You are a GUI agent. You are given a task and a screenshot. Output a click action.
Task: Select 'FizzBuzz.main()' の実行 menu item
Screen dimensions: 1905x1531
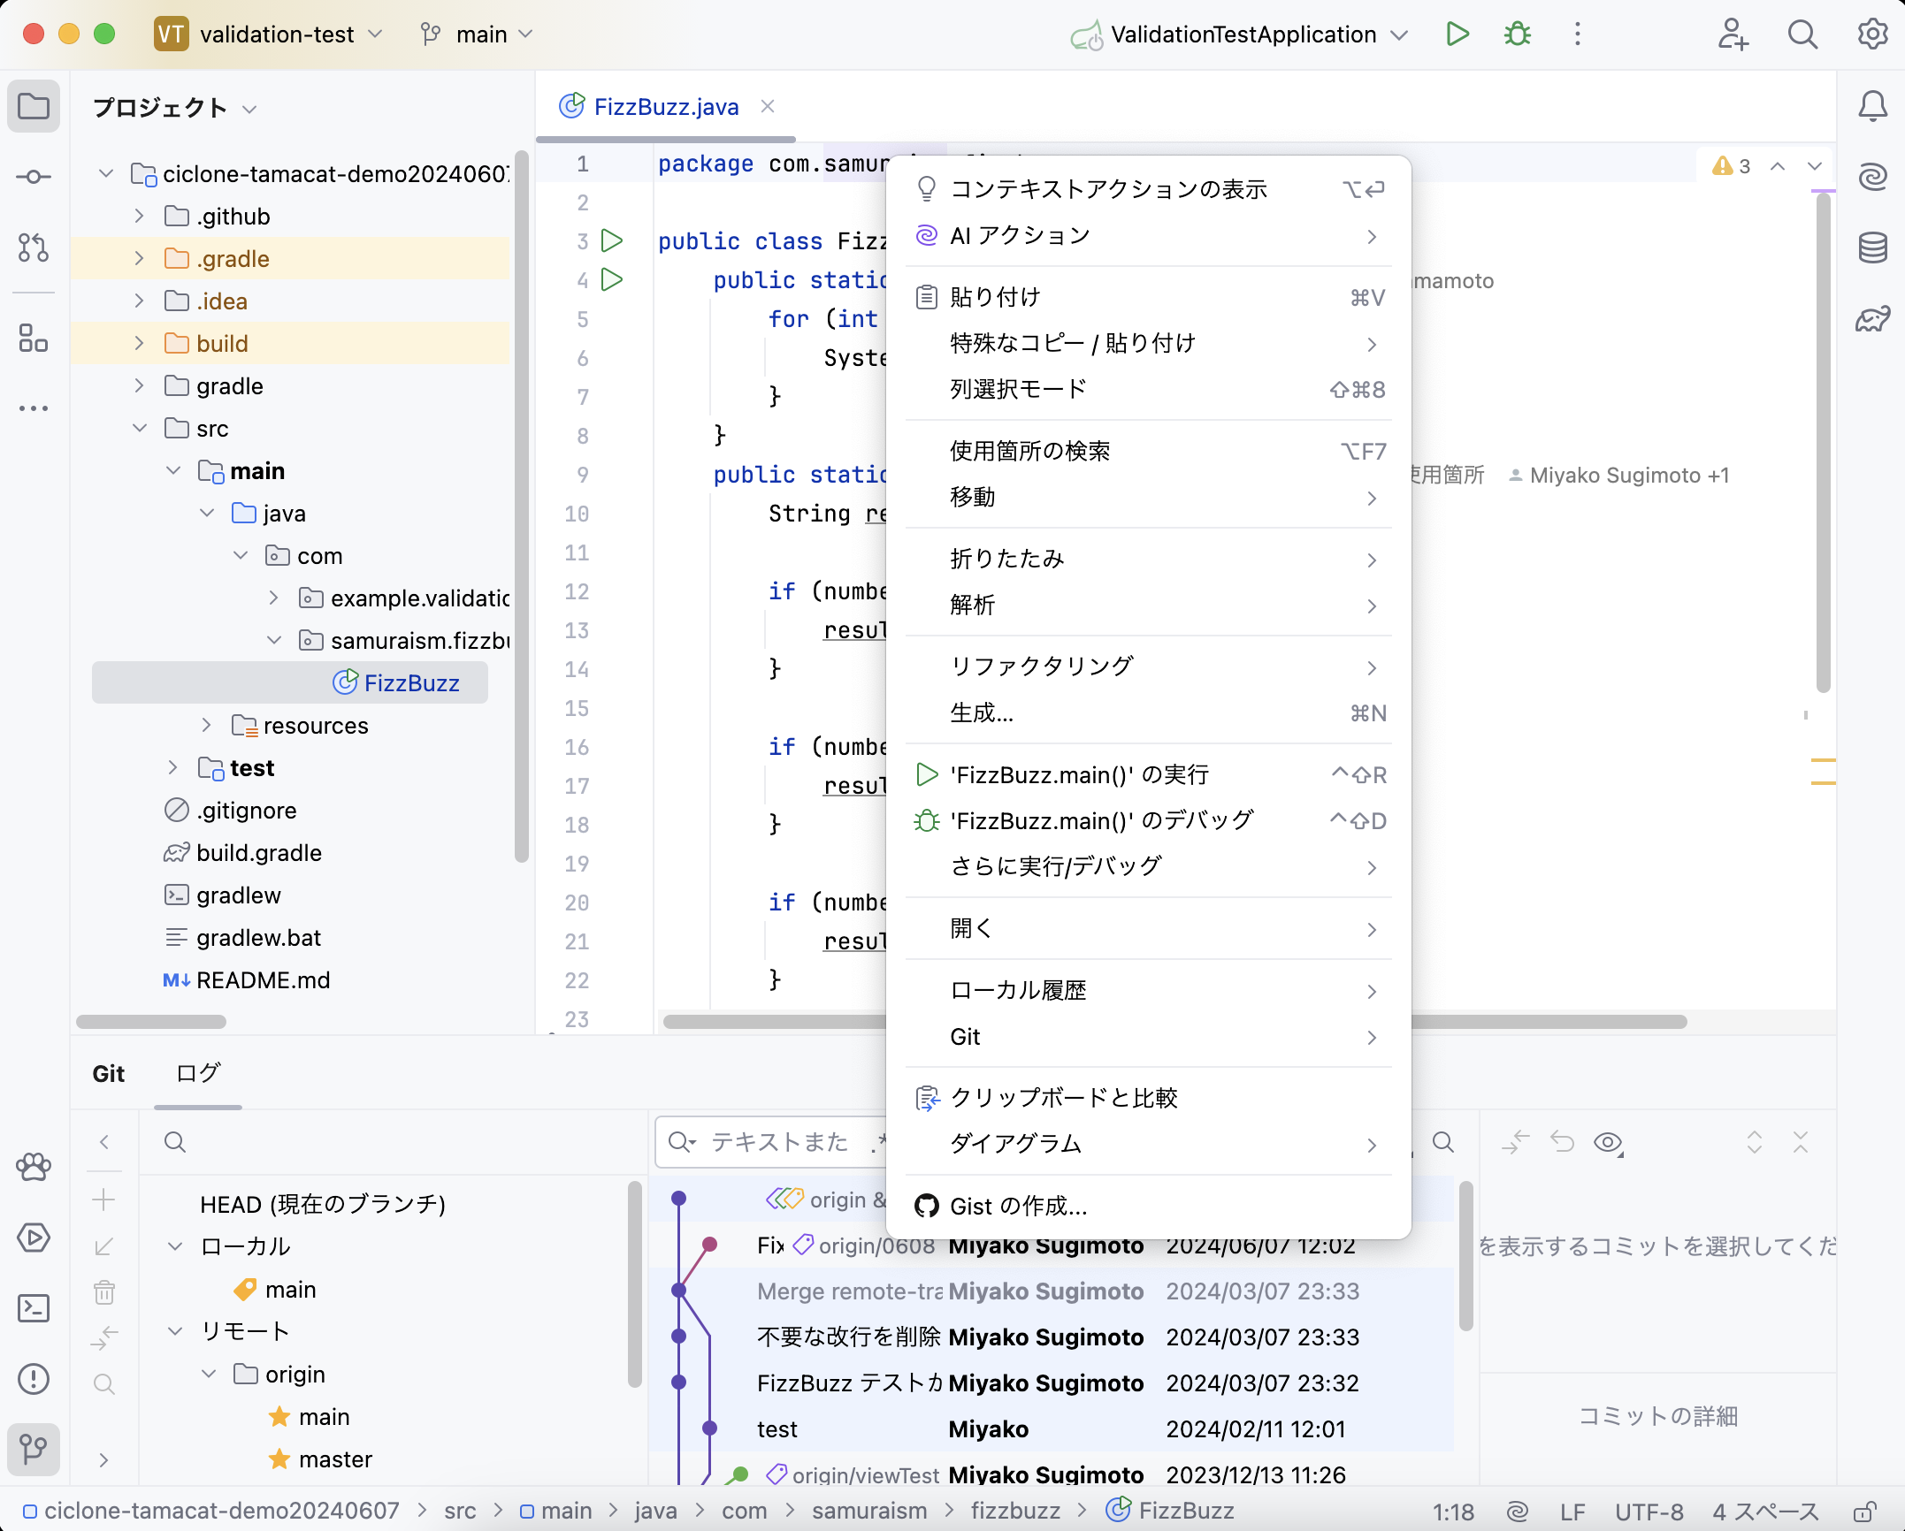pyautogui.click(x=1148, y=775)
